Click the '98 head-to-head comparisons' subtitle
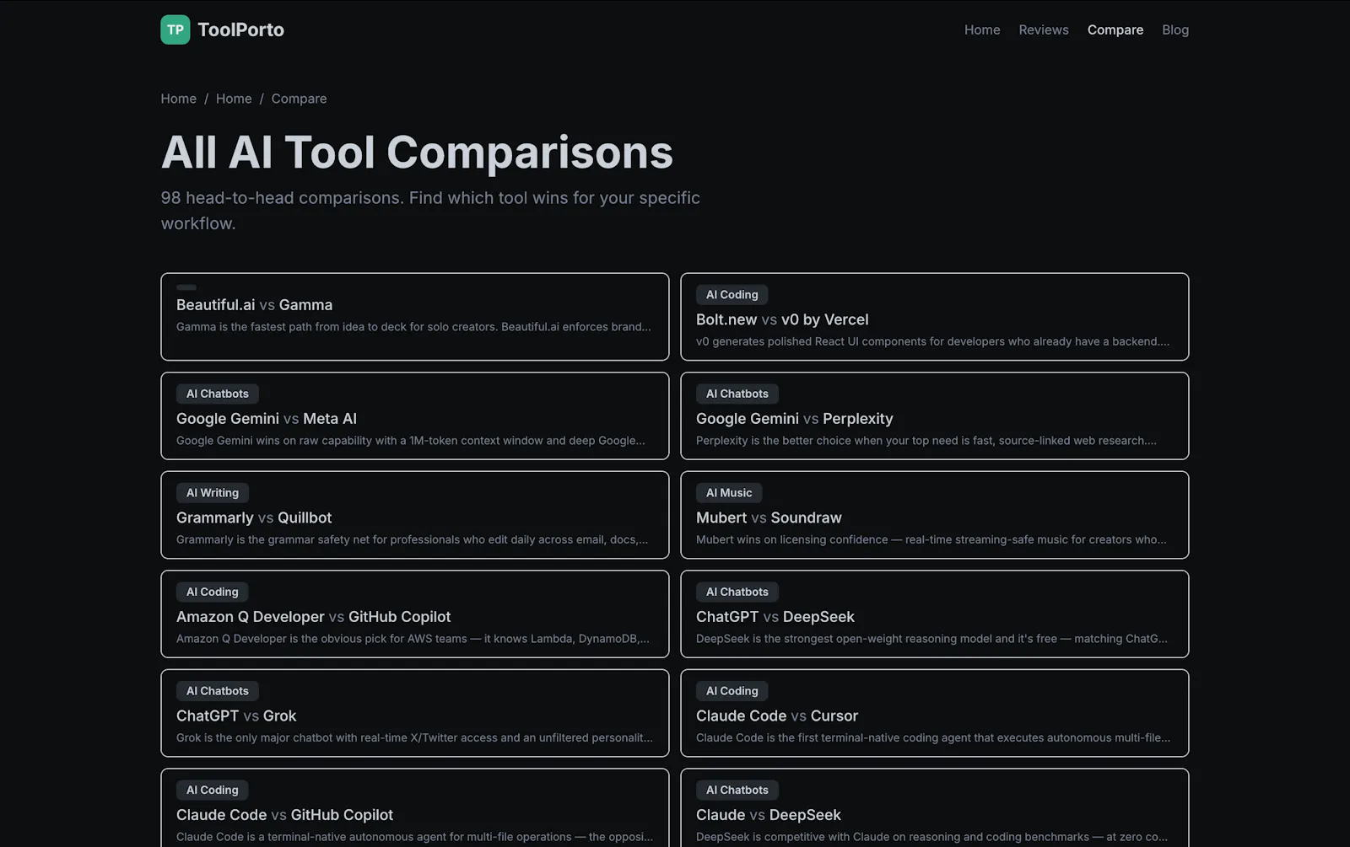 click(430, 211)
